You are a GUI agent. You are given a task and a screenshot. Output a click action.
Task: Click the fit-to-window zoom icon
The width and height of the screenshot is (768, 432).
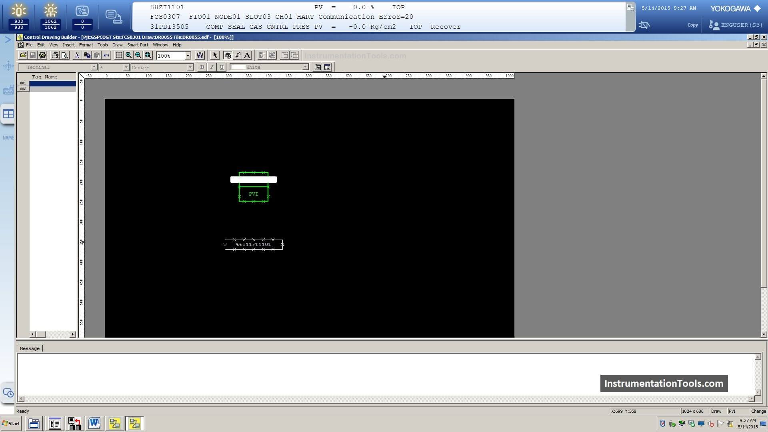click(148, 56)
